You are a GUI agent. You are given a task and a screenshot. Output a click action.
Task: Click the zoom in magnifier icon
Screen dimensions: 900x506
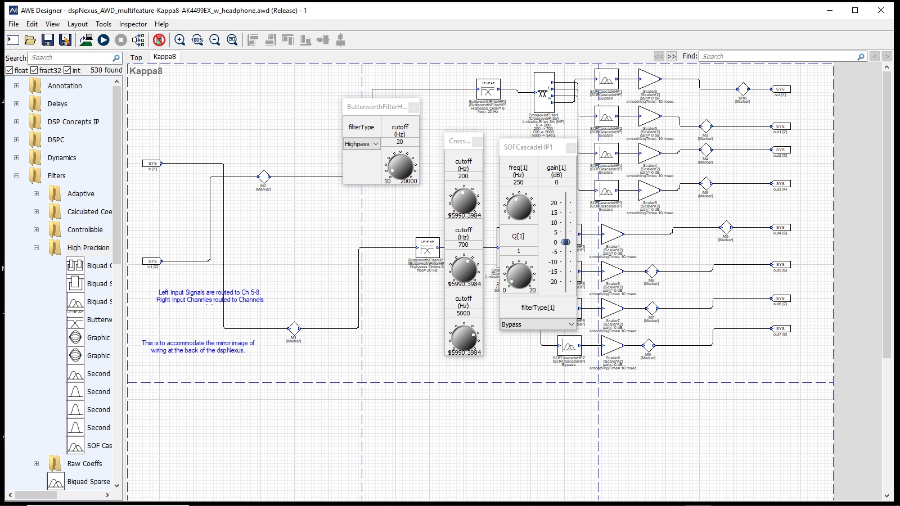click(180, 40)
